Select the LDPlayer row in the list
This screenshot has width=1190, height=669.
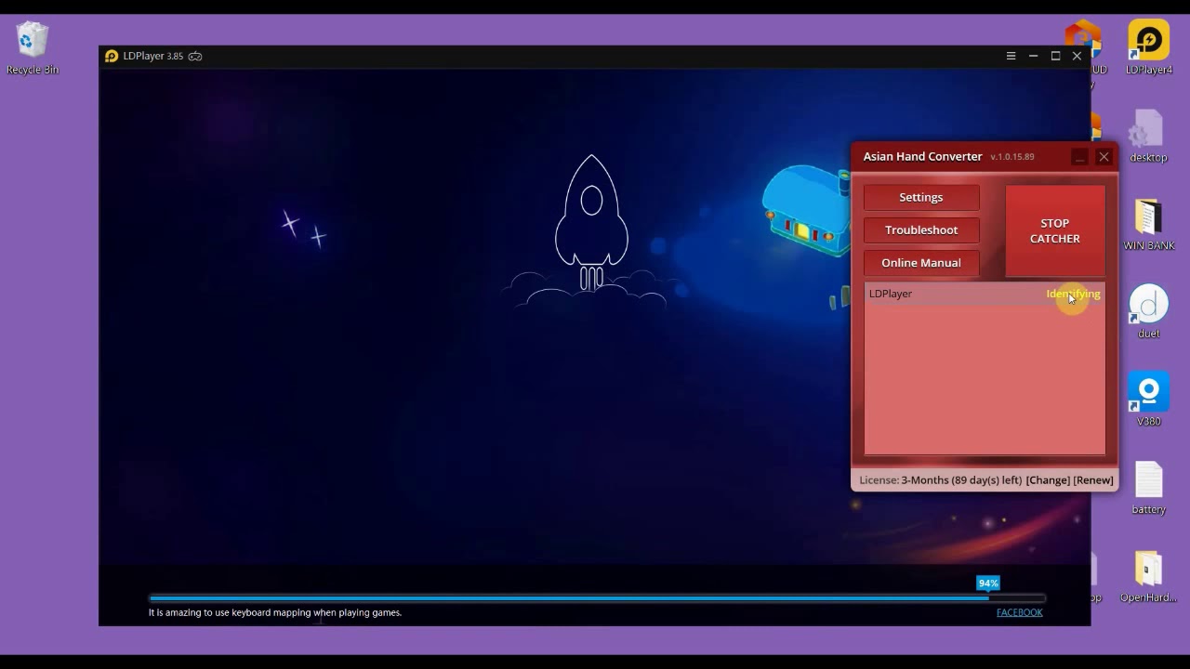[x=985, y=294]
